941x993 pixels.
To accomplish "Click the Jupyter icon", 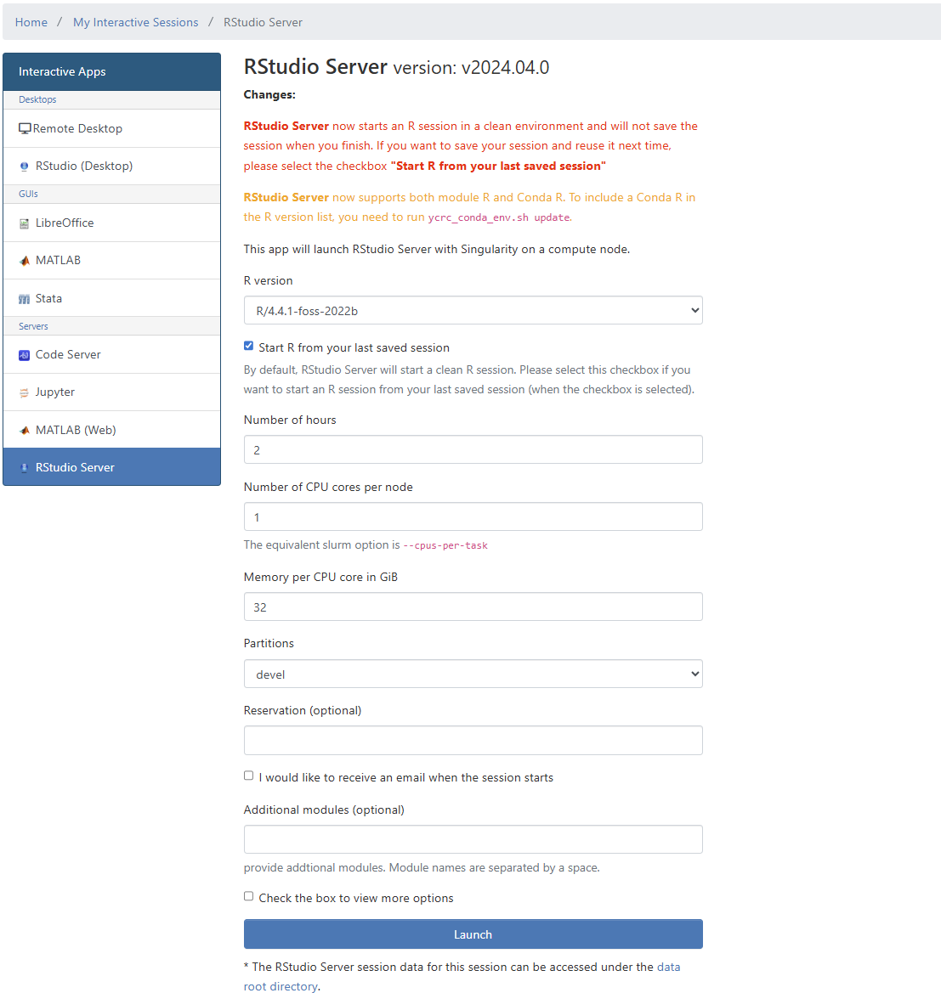I will 25,392.
